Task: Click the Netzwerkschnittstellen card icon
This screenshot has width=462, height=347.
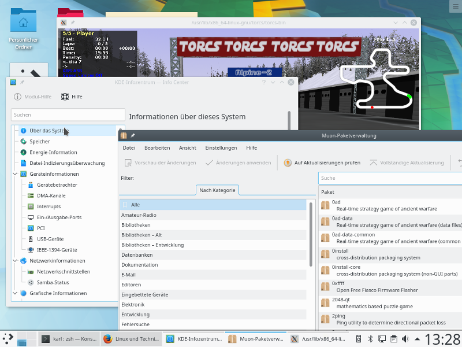Action: tap(31, 272)
